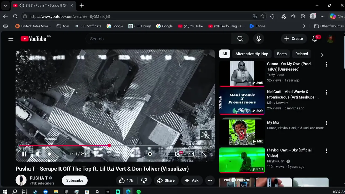Open Copilot Chat in the browser
The width and height of the screenshot is (345, 194).
[337, 16]
